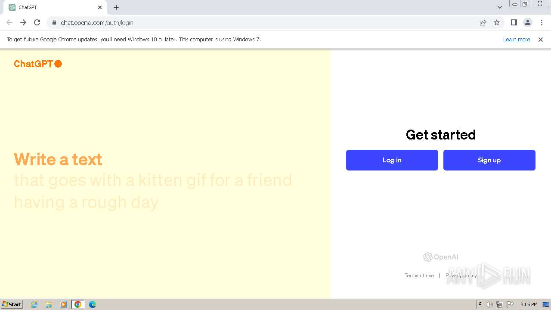Open the Chrome profile avatar
The width and height of the screenshot is (551, 310).
coord(527,22)
